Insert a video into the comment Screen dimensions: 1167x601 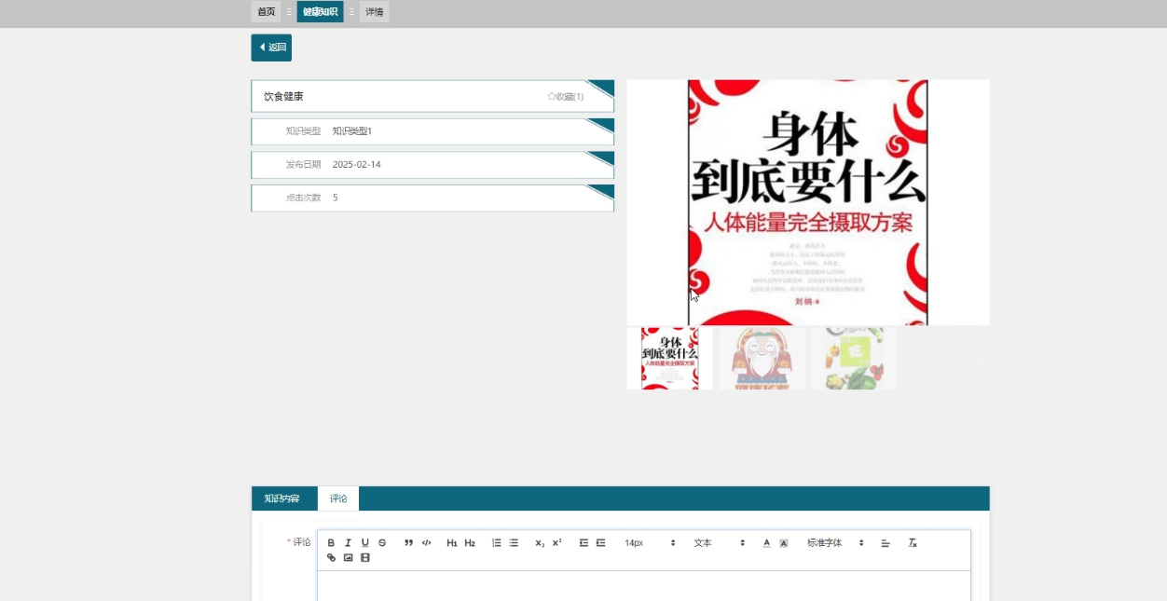click(364, 557)
